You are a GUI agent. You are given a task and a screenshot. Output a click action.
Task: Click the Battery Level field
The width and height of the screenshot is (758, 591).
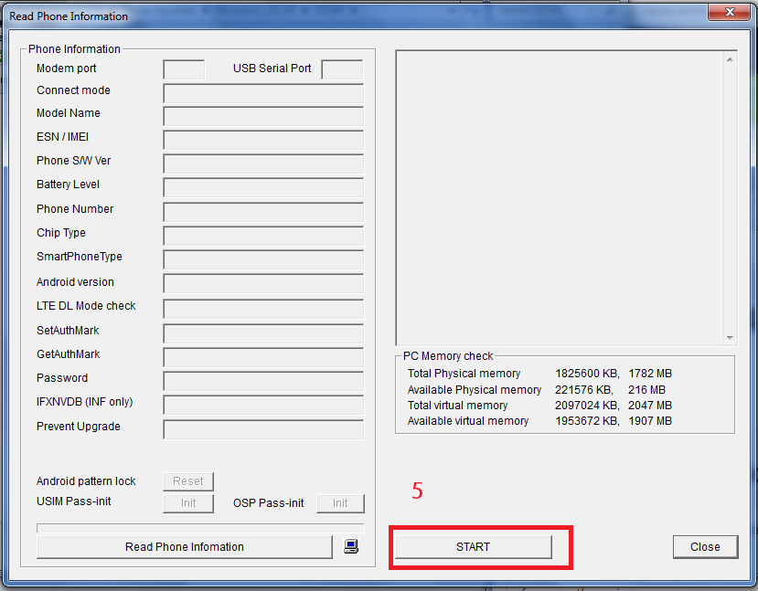coord(263,187)
